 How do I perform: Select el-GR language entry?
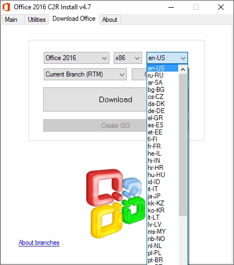tap(162, 118)
